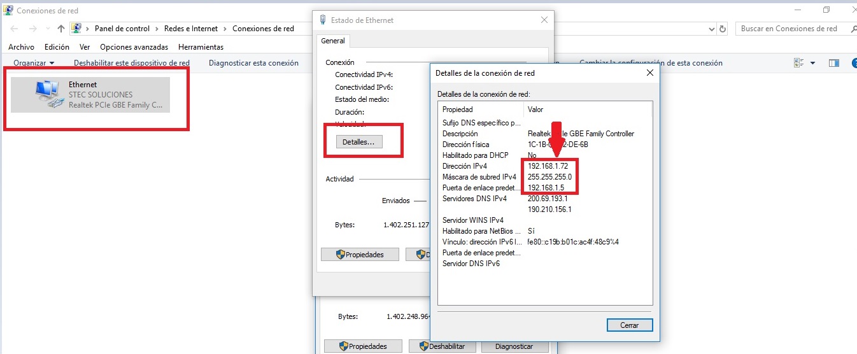Viewport: 857px width, 354px height.
Task: Go back with the Back arrow
Action: 15,29
